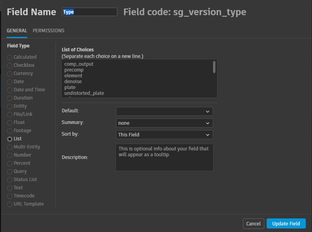Expand the Summary dropdown
The height and width of the screenshot is (232, 312).
[x=164, y=123]
